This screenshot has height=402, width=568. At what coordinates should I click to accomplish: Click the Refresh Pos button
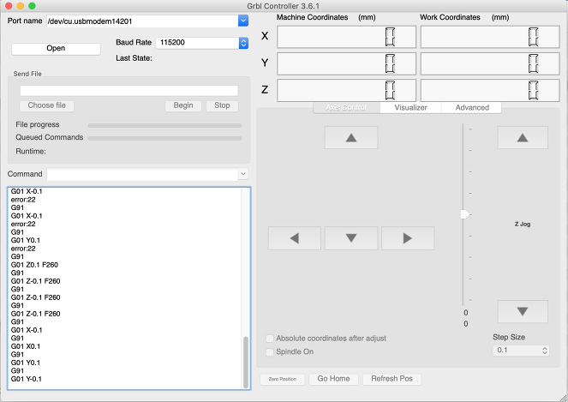[392, 379]
